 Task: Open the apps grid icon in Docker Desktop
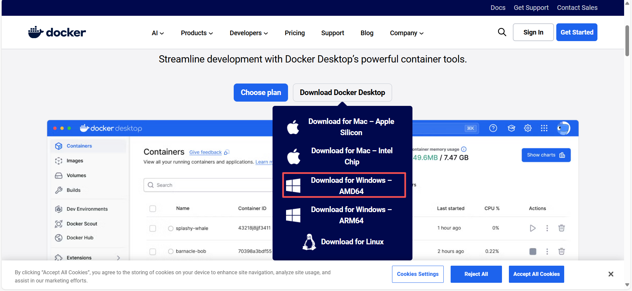click(x=544, y=128)
